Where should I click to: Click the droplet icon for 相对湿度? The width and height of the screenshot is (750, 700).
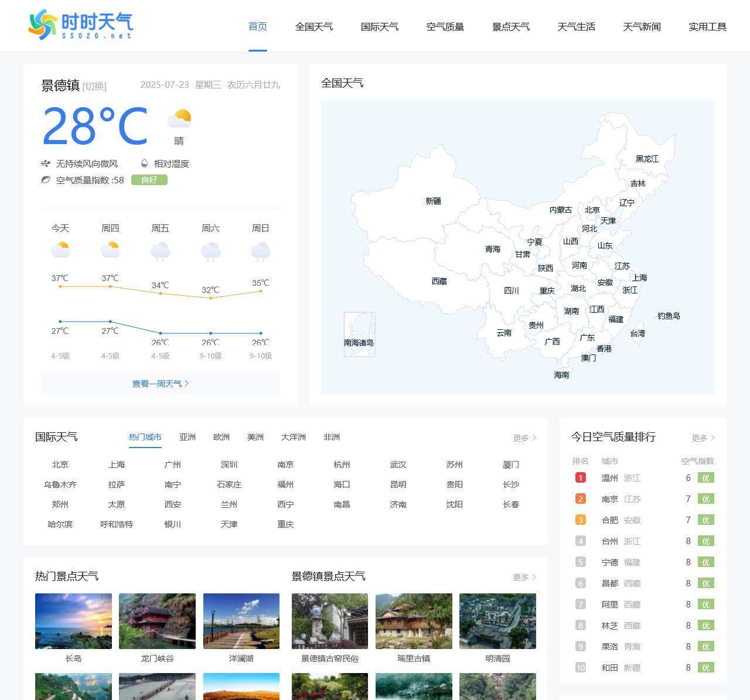(145, 162)
